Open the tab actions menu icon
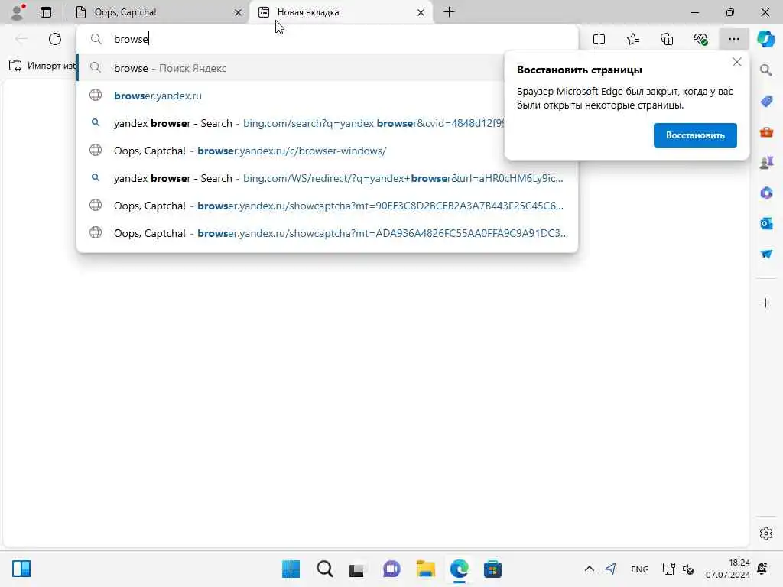 tap(46, 12)
